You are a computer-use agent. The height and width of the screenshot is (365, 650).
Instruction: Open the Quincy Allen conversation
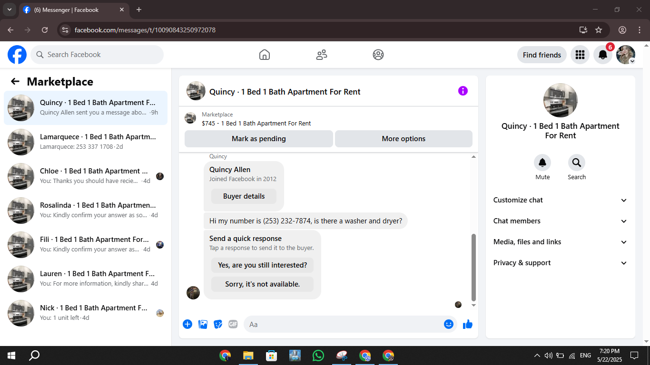(86, 108)
